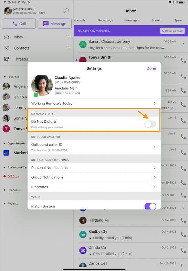Uncheck the Marketing department checkbox
The height and width of the screenshot is (271, 188).
6,153
